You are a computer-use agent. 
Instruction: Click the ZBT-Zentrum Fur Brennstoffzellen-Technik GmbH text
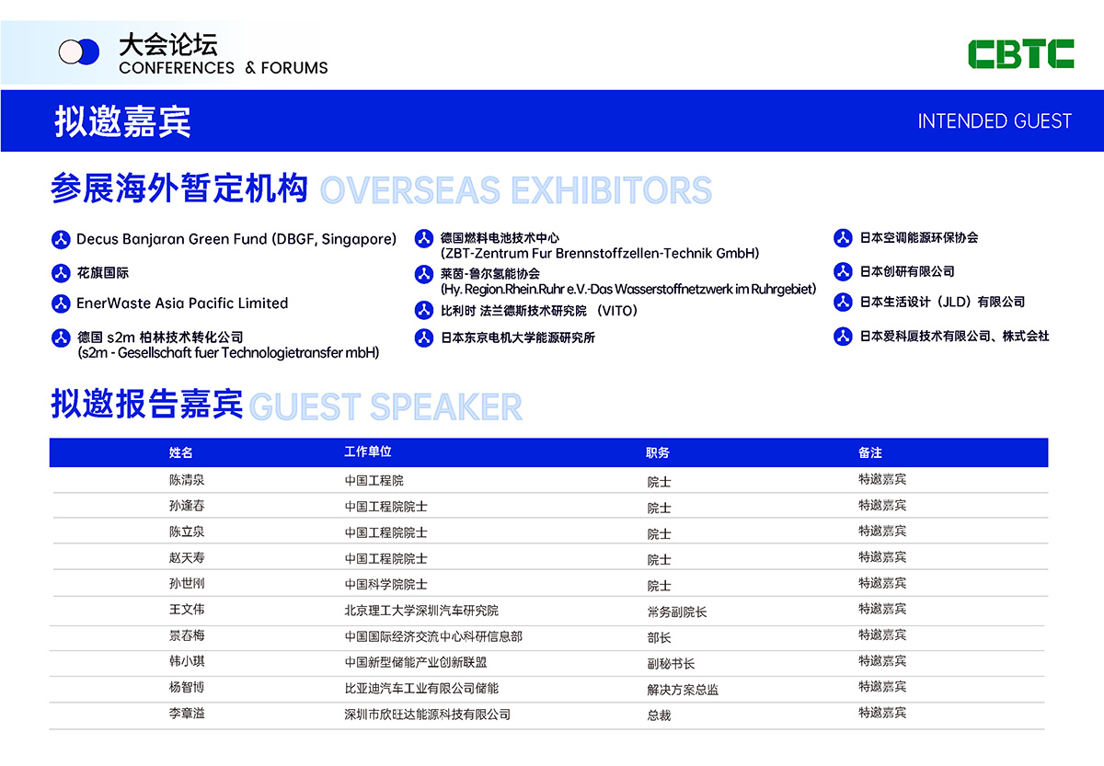click(599, 253)
